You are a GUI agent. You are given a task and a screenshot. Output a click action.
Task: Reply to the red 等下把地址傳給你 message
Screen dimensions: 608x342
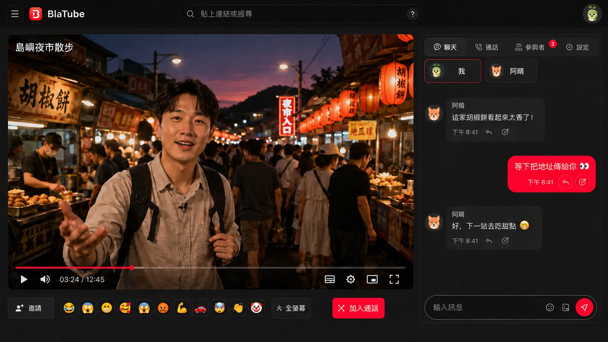coord(565,182)
